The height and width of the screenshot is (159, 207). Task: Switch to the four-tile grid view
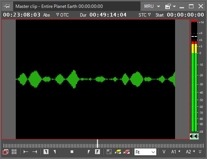coord(14,152)
